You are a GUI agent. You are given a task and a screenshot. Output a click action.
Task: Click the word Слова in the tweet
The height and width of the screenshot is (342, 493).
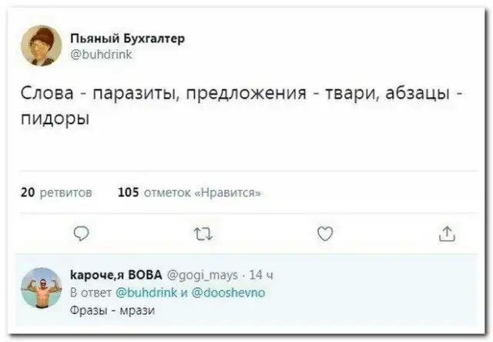pyautogui.click(x=46, y=96)
